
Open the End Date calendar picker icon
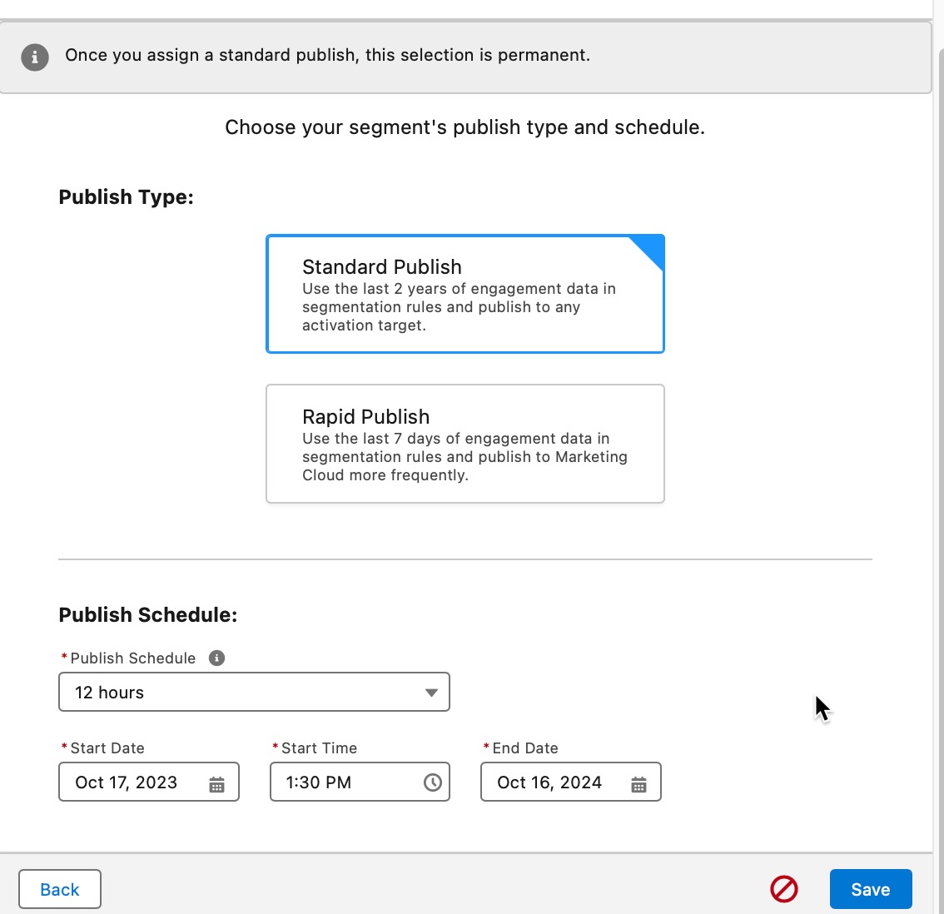coord(638,784)
